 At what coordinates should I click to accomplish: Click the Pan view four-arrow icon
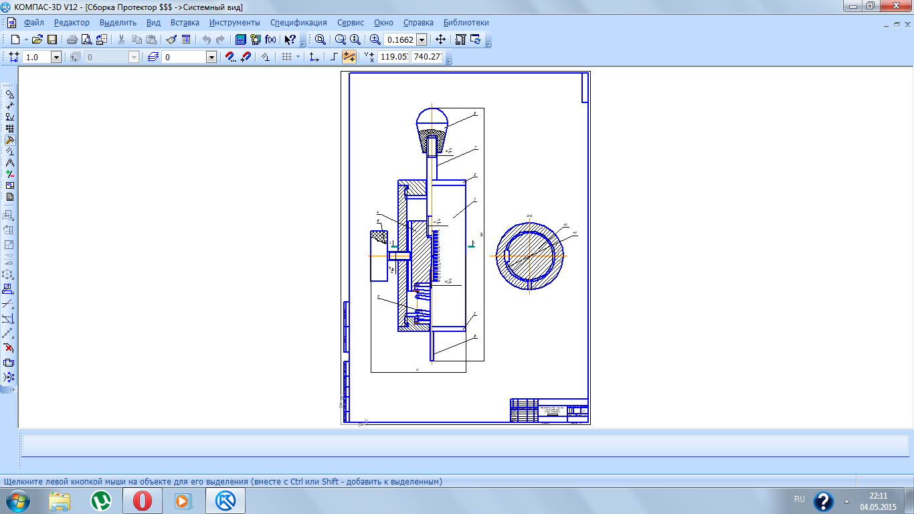point(440,39)
